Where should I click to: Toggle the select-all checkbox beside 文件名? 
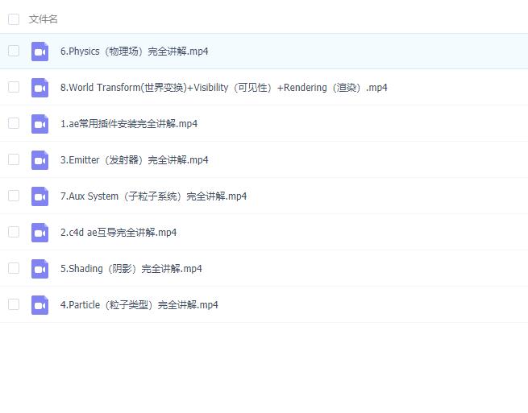click(14, 19)
